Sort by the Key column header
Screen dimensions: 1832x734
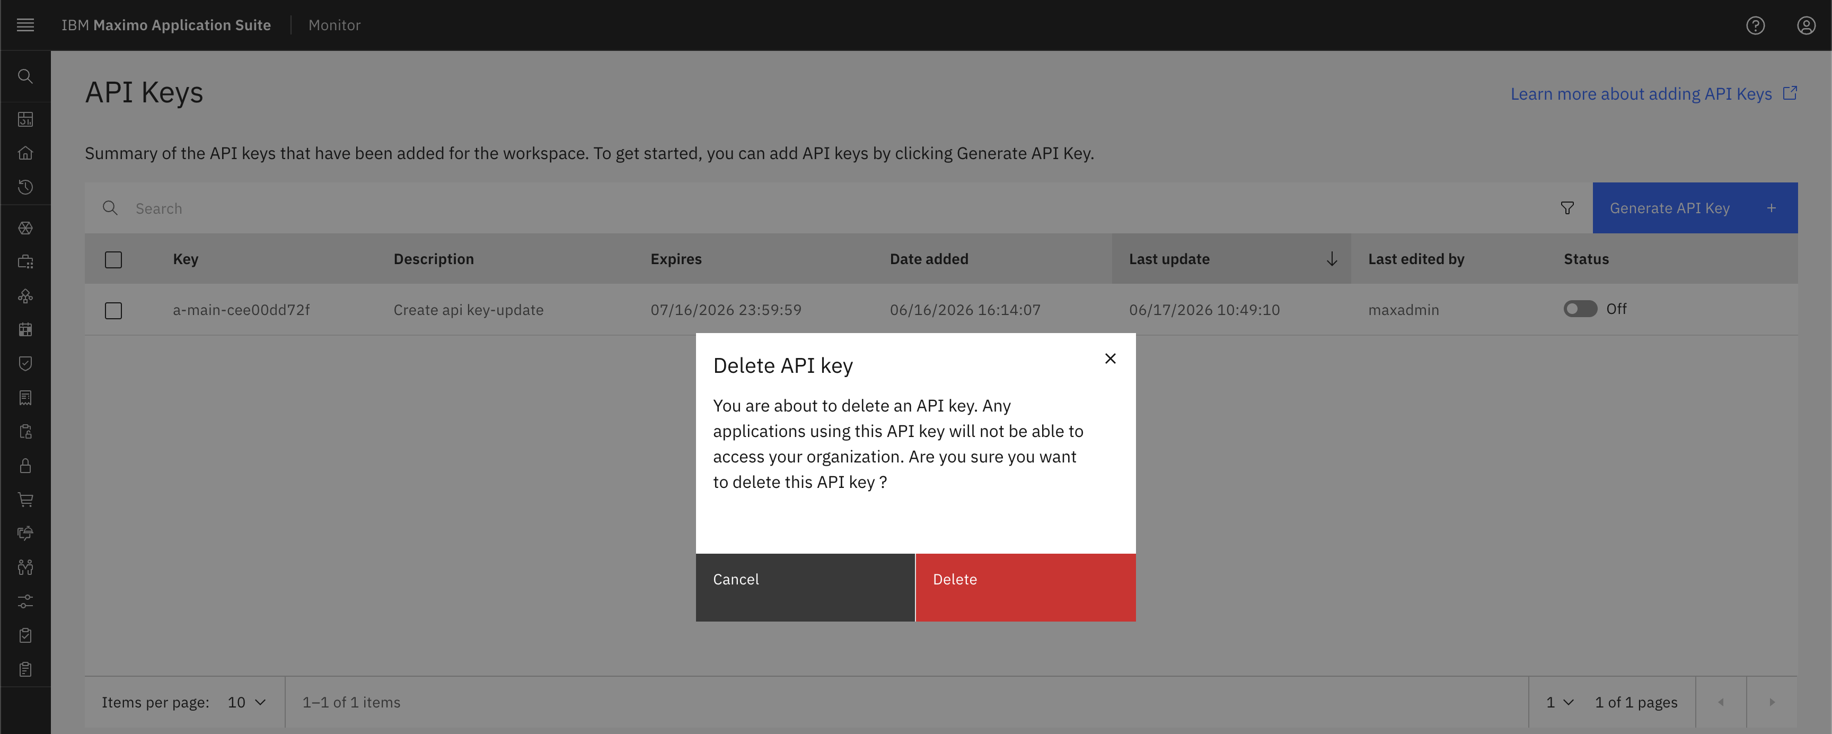pyautogui.click(x=186, y=259)
